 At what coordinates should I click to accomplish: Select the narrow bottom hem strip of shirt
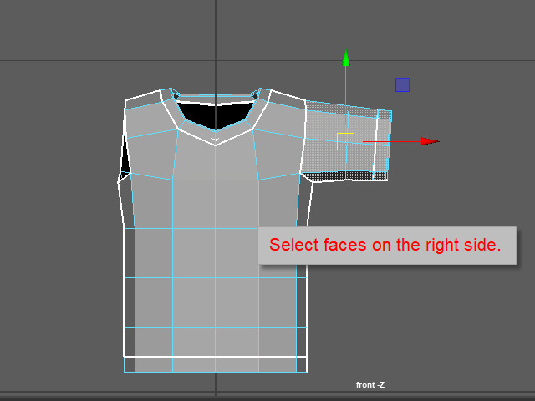(x=215, y=363)
